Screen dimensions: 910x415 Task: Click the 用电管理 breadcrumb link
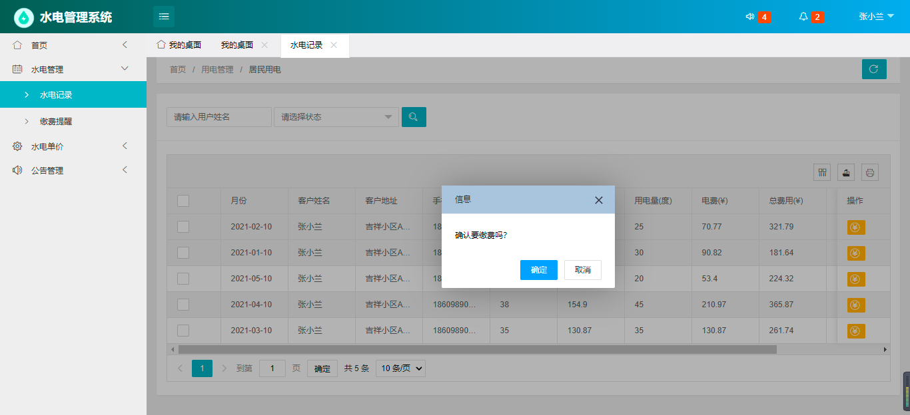tap(217, 69)
